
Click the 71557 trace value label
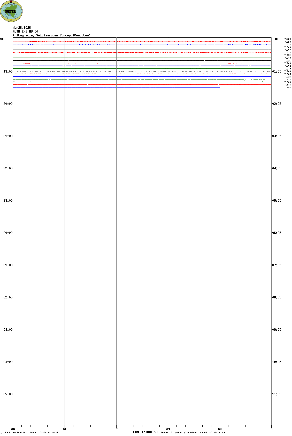click(287, 88)
